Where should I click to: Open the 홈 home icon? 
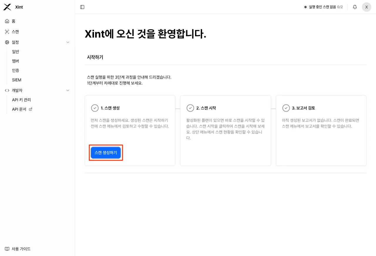[6, 21]
